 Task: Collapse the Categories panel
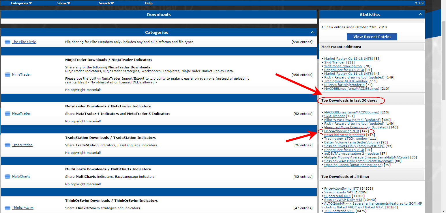312,32
